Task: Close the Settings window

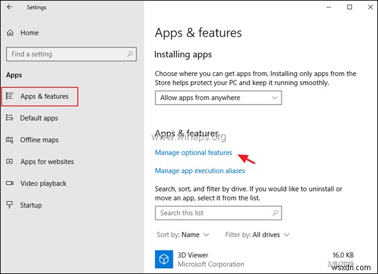Action: coord(370,7)
